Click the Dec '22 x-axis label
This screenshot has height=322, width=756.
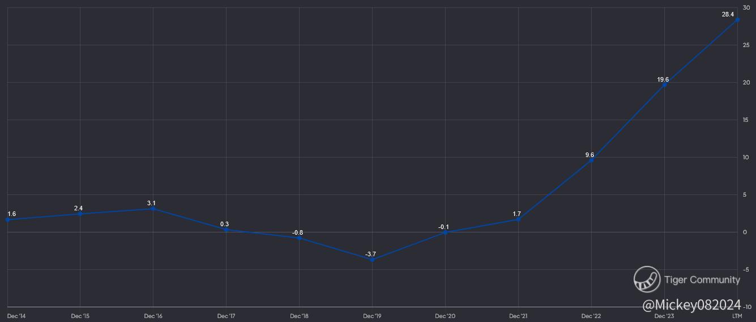click(x=591, y=316)
